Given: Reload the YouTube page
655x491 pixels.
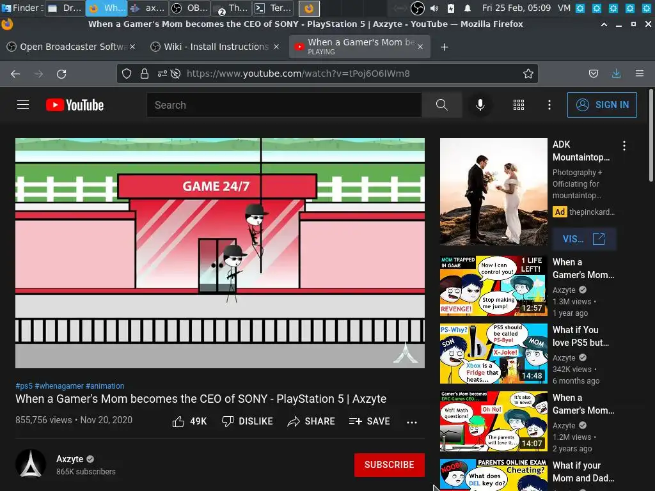Looking at the screenshot, I should coord(61,74).
